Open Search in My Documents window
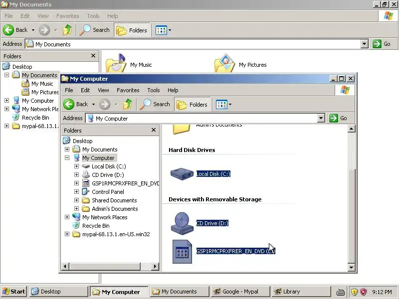This screenshot has width=399, height=299. click(x=95, y=30)
